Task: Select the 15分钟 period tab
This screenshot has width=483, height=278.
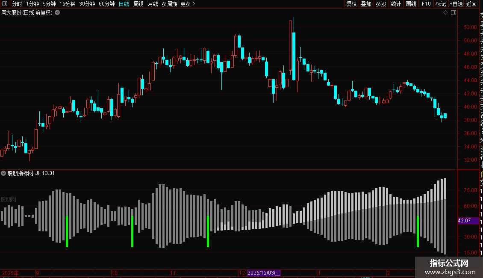Action: (x=68, y=4)
